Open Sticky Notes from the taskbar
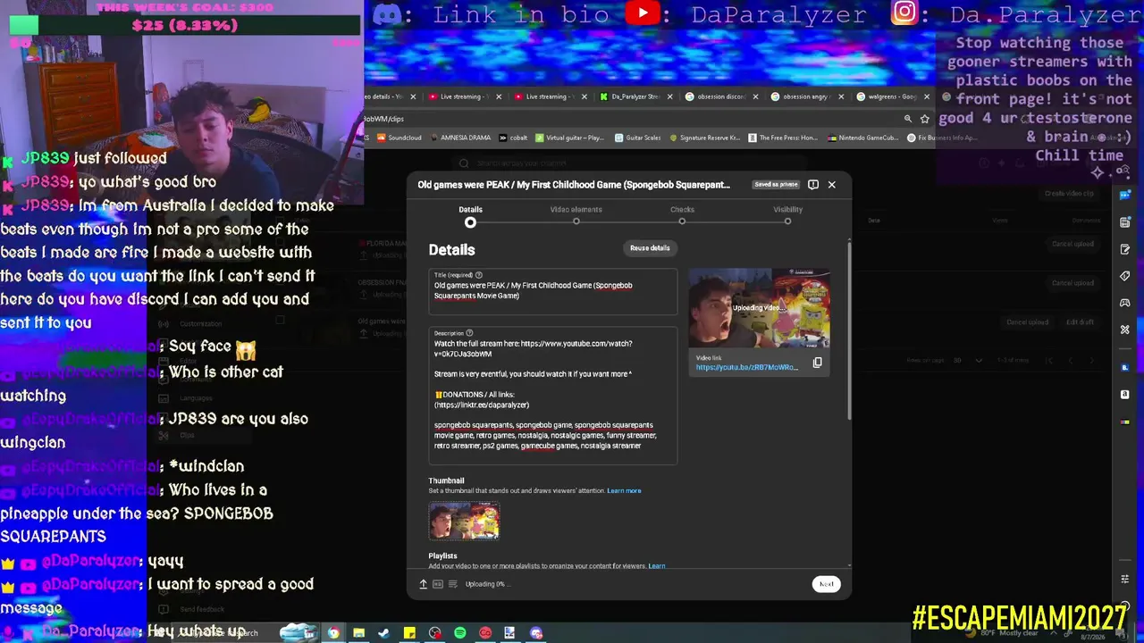This screenshot has width=1144, height=643. (409, 633)
